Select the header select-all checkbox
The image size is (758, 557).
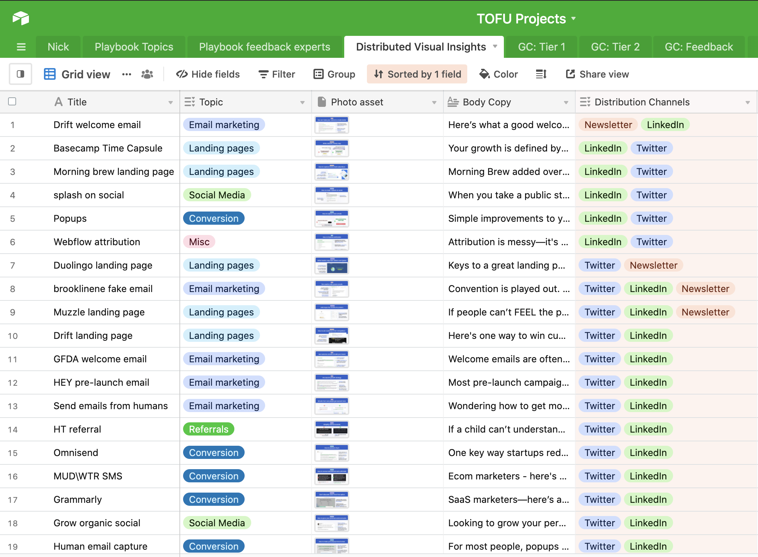coord(12,101)
